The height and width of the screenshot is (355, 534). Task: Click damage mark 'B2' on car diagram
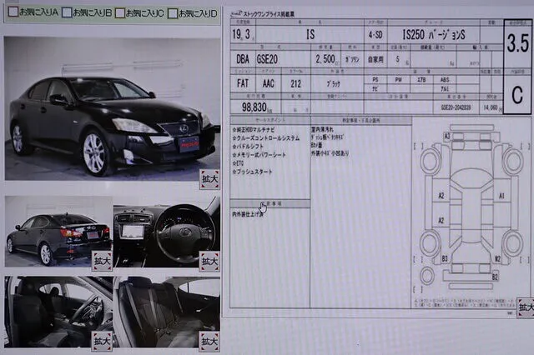(495, 277)
